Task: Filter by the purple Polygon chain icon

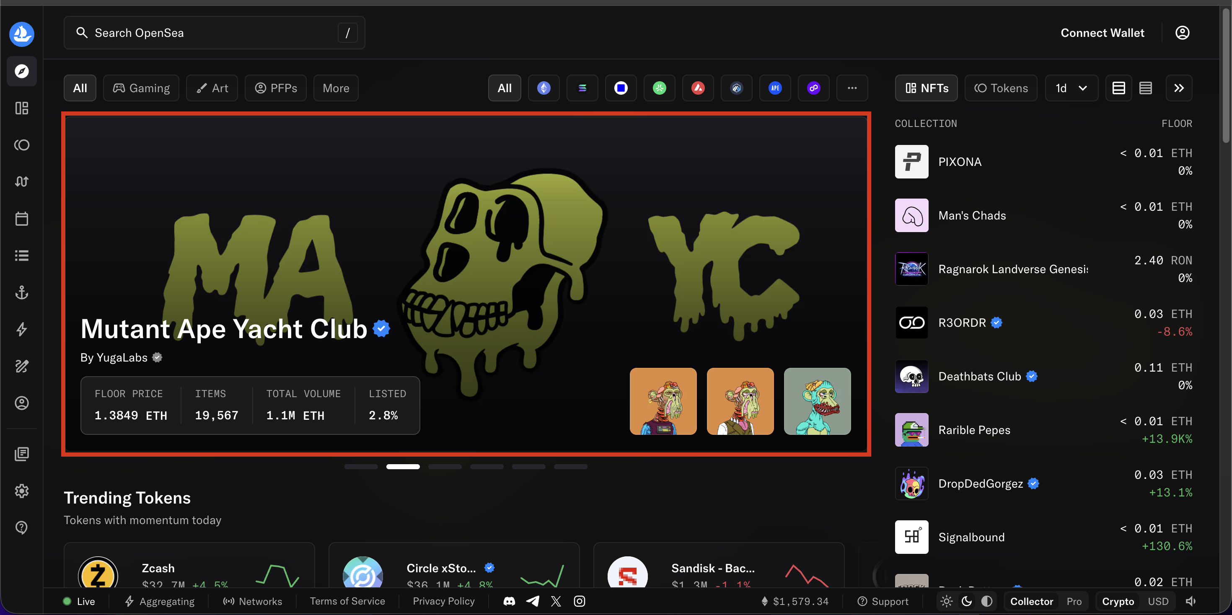Action: coord(813,88)
